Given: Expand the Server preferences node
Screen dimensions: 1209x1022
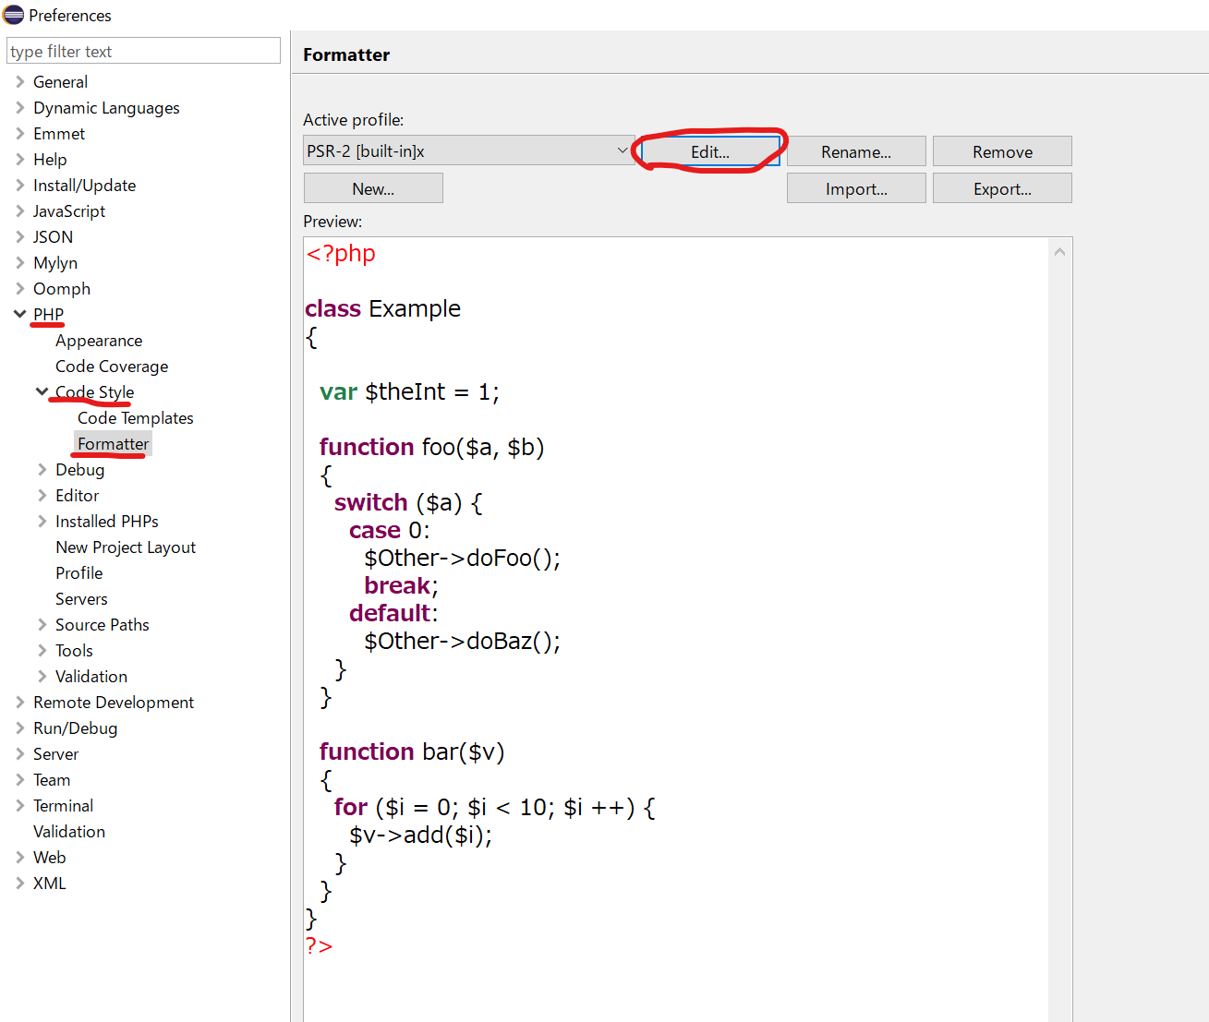Looking at the screenshot, I should point(19,753).
